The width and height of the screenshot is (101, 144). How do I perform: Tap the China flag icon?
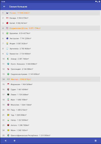7,23
